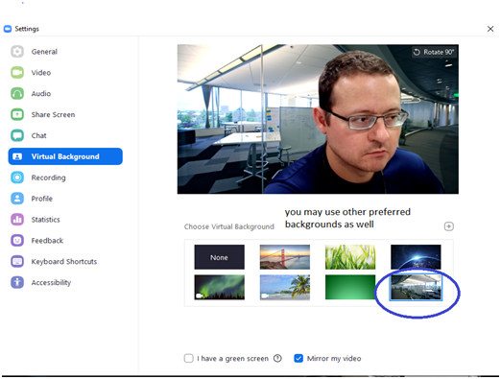Open Keyboard Shortcuts section
Viewport: 501px width, 379px height.
64,262
